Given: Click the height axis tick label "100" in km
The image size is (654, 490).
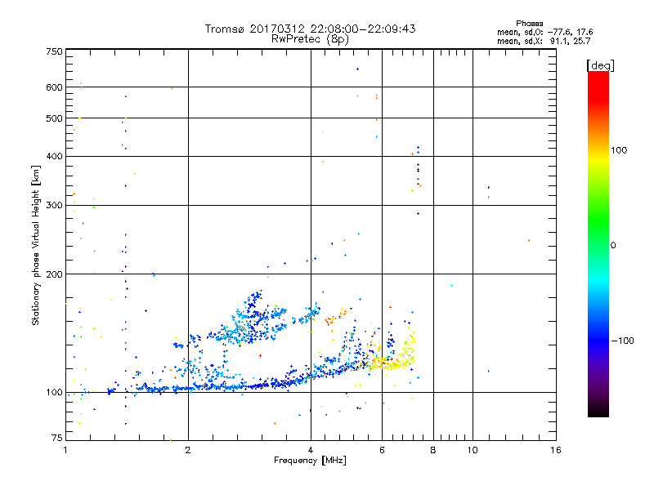Looking at the screenshot, I should pyautogui.click(x=54, y=393).
